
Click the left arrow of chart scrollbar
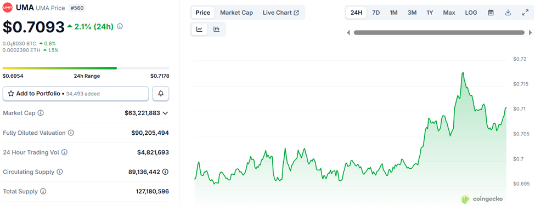(348, 33)
